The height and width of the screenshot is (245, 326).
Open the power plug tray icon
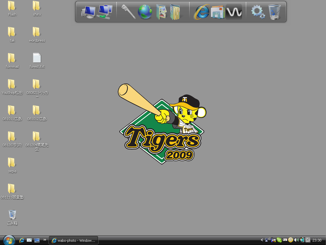pos(302,240)
